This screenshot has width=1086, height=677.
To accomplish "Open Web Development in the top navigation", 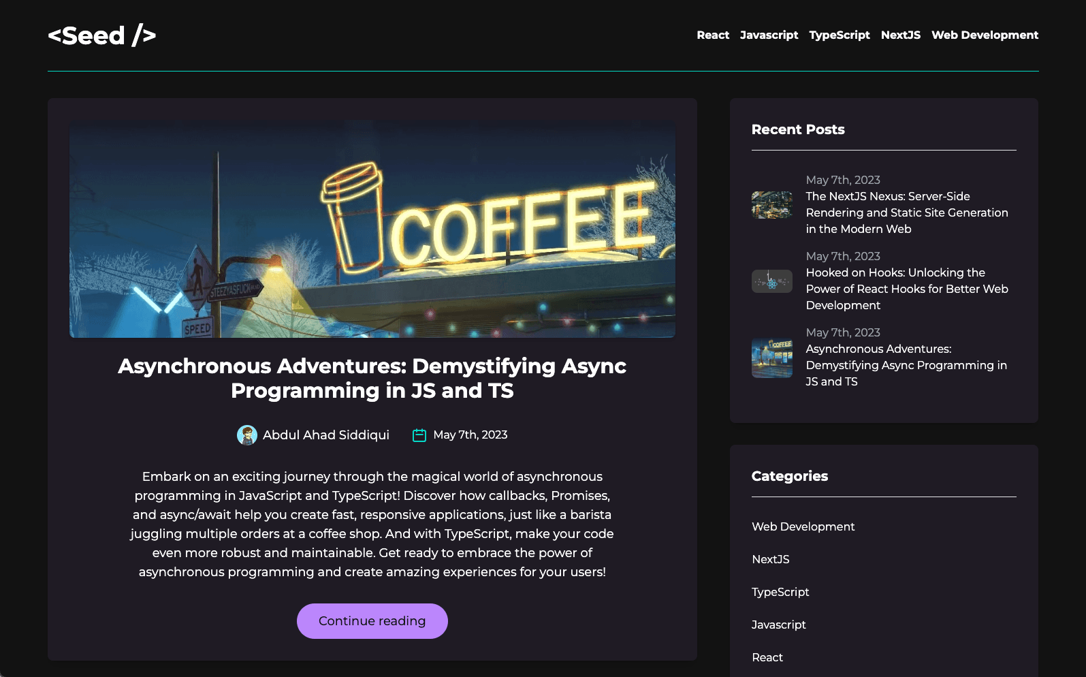I will (x=985, y=35).
